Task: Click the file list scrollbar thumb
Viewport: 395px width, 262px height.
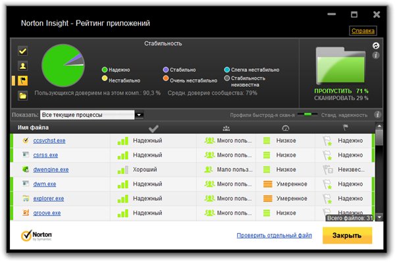Action: (379, 137)
